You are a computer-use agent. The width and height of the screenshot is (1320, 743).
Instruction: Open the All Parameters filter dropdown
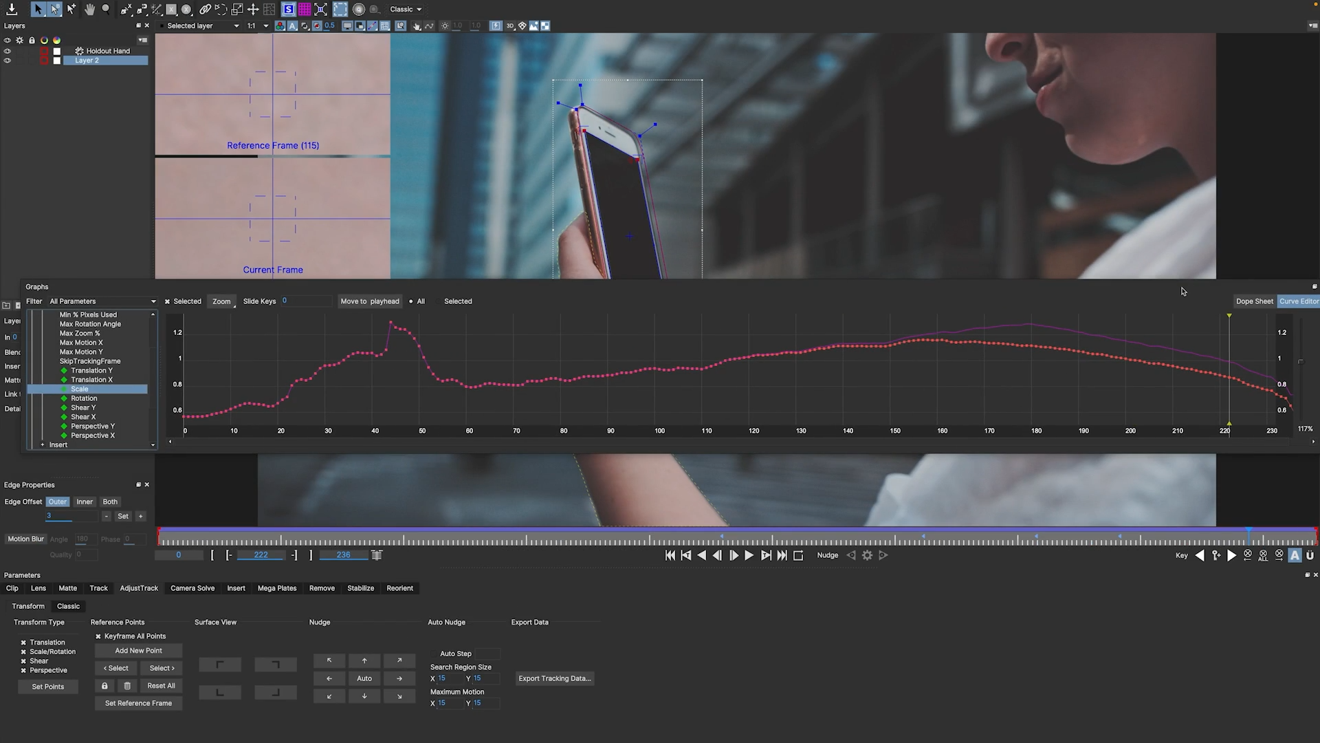point(102,301)
